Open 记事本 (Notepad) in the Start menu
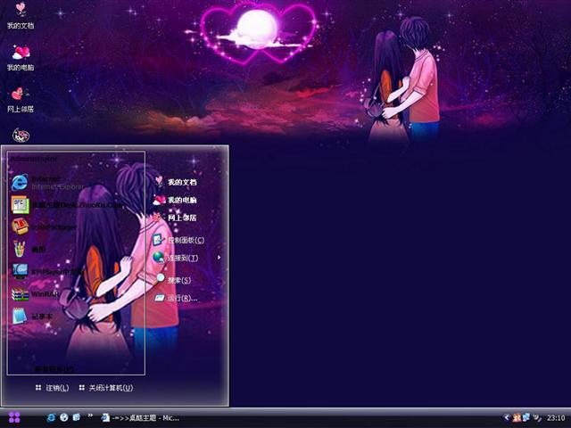571x428 pixels. [32, 317]
